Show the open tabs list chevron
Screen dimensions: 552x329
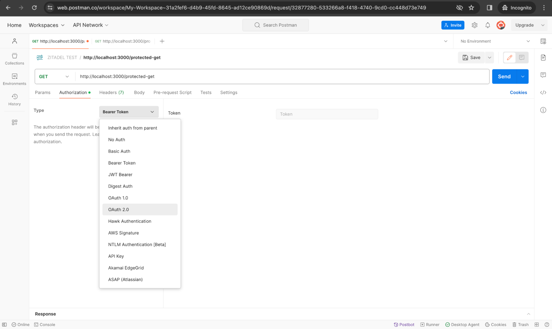pyautogui.click(x=445, y=41)
